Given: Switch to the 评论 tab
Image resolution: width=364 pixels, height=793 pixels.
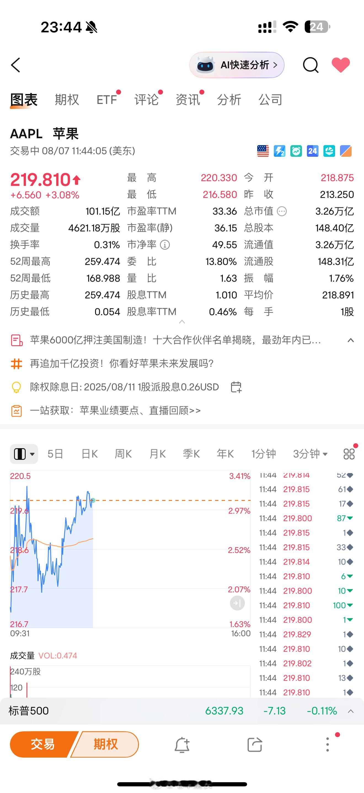Looking at the screenshot, I should [x=146, y=100].
